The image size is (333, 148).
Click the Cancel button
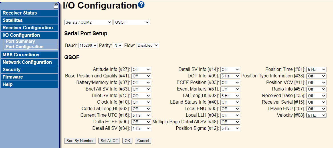143,141
